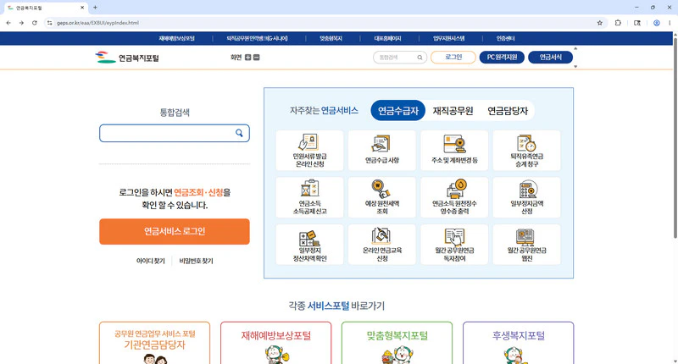
Task: Click the browser address bar URL
Action: pyautogui.click(x=97, y=23)
